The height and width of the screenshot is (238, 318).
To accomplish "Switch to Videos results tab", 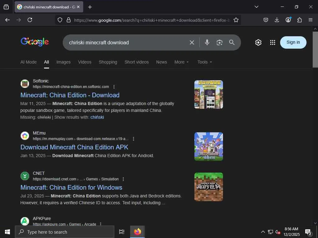I will pos(84,62).
